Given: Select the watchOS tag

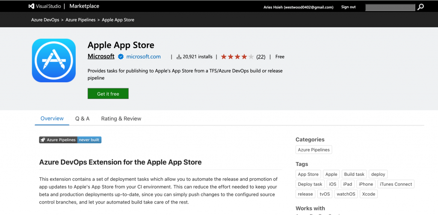Looking at the screenshot, I should point(346,194).
